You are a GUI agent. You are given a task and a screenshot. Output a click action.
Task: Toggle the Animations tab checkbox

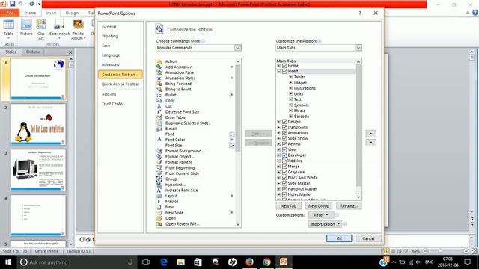[284, 133]
